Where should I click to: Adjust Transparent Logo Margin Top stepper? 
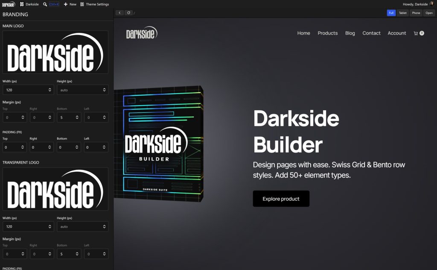pyautogui.click(x=23, y=254)
